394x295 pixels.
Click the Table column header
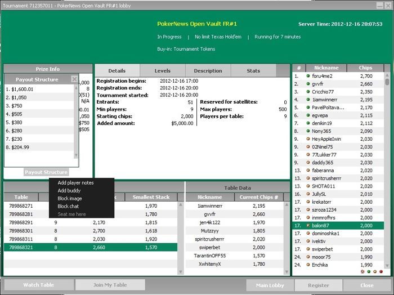tap(21, 197)
